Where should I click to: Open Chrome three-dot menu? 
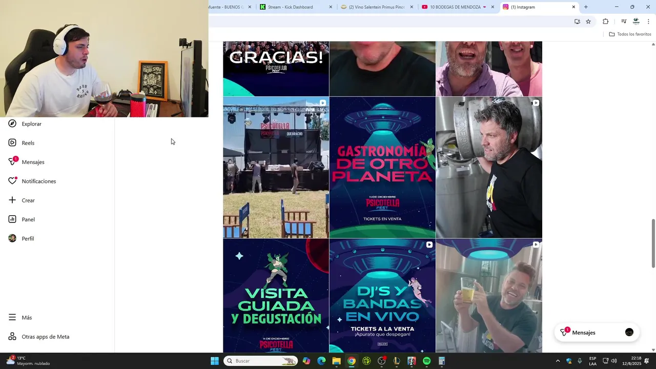coord(648,22)
